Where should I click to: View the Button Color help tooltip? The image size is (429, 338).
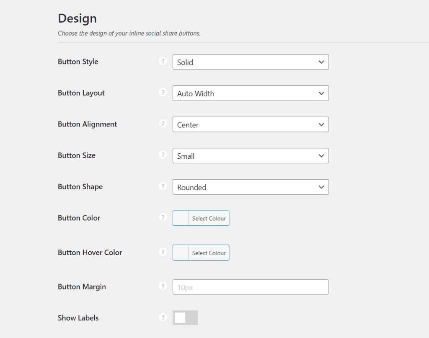(x=163, y=217)
